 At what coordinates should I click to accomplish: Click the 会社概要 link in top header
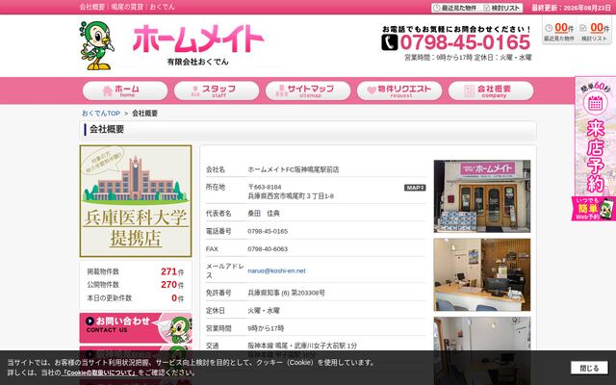92,7
